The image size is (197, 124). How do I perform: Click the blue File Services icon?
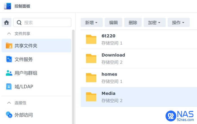pos(9,59)
